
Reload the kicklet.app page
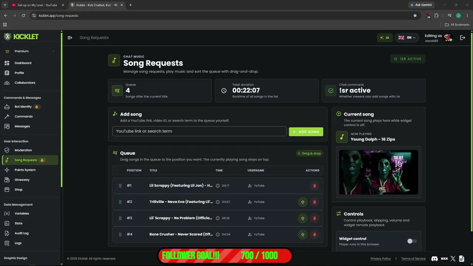pyautogui.click(x=23, y=16)
